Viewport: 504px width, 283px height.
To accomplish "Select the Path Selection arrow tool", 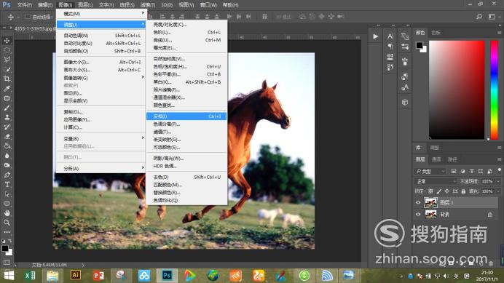I will pyautogui.click(x=7, y=194).
